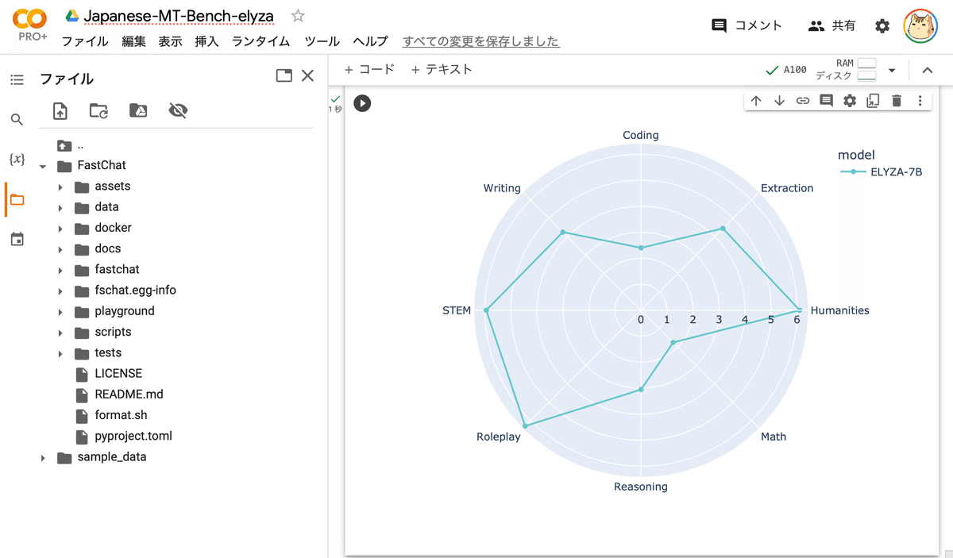Refresh the file browser folder view

pos(98,111)
